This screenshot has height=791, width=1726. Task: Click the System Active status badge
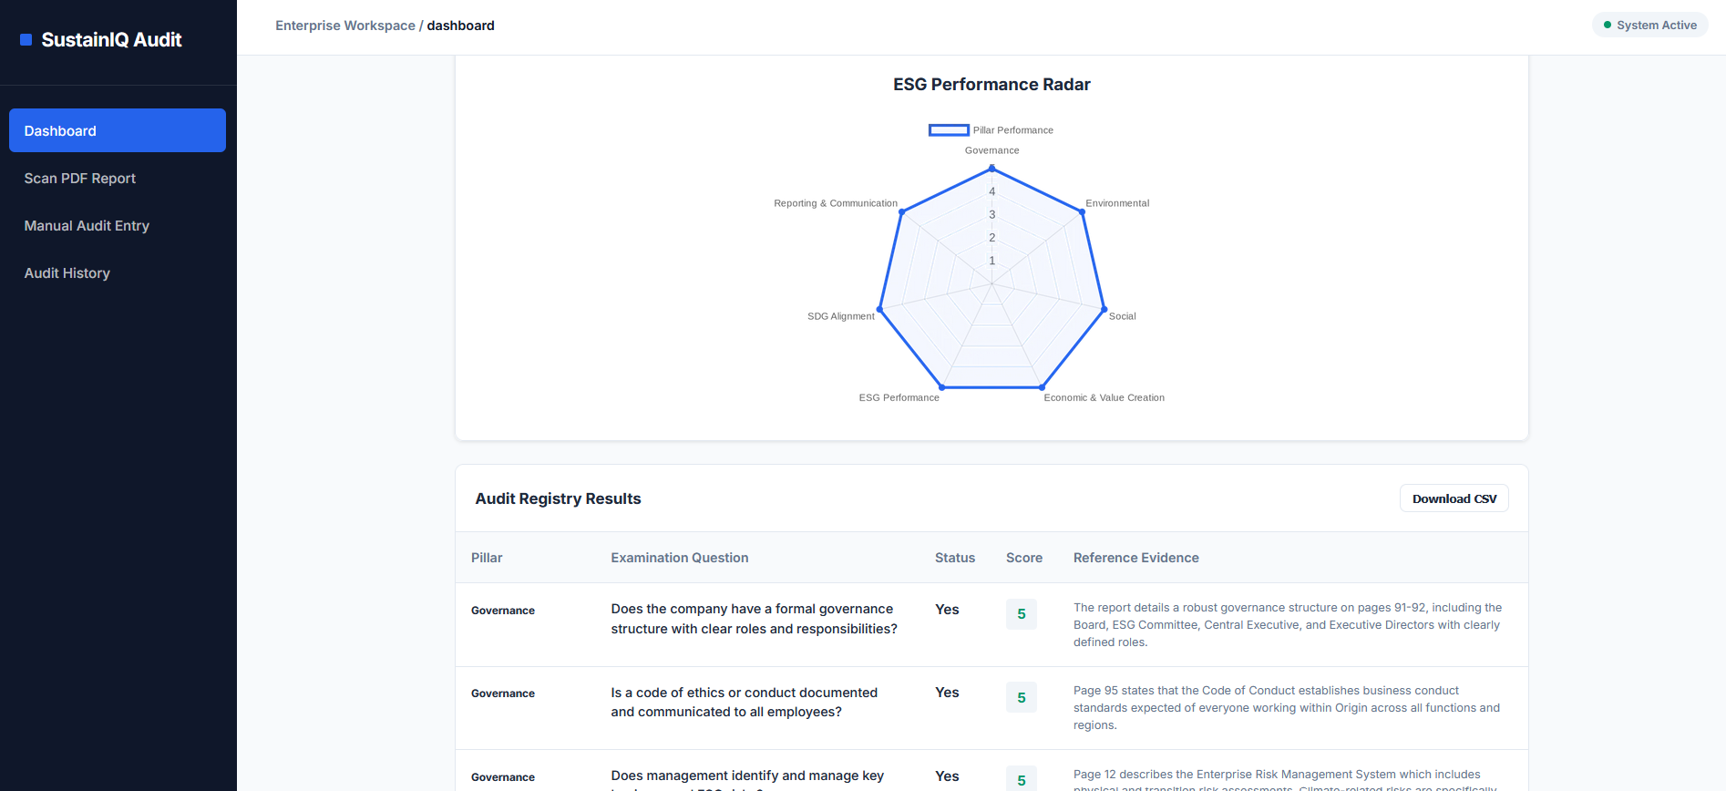[1649, 26]
